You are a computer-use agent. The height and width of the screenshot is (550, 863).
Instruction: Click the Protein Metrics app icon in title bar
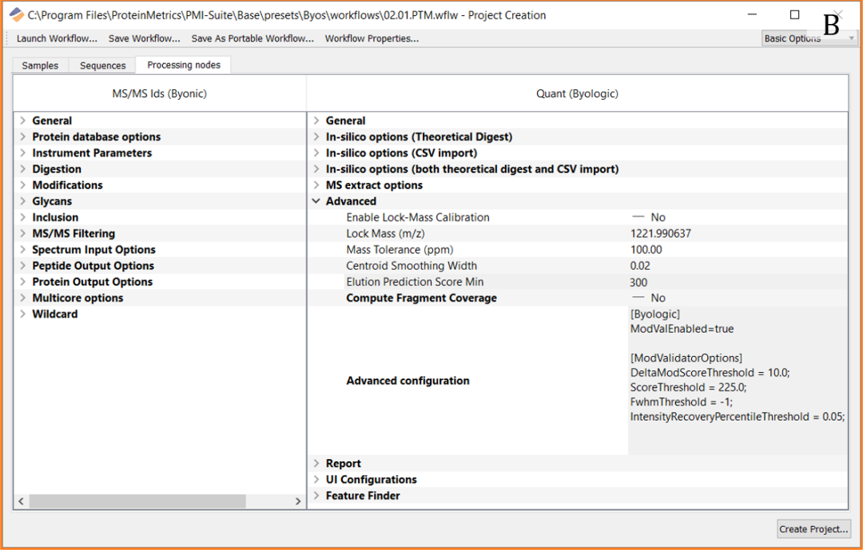tap(17, 14)
